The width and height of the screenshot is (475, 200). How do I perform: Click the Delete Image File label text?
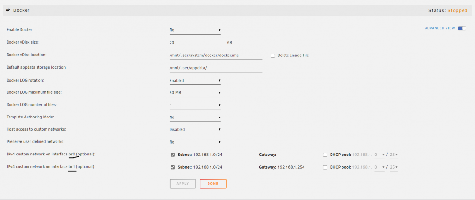[293, 55]
